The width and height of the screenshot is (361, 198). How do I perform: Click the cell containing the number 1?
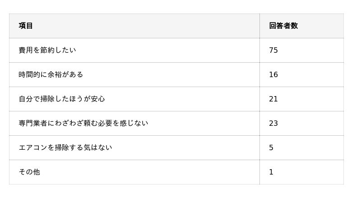[271, 172]
